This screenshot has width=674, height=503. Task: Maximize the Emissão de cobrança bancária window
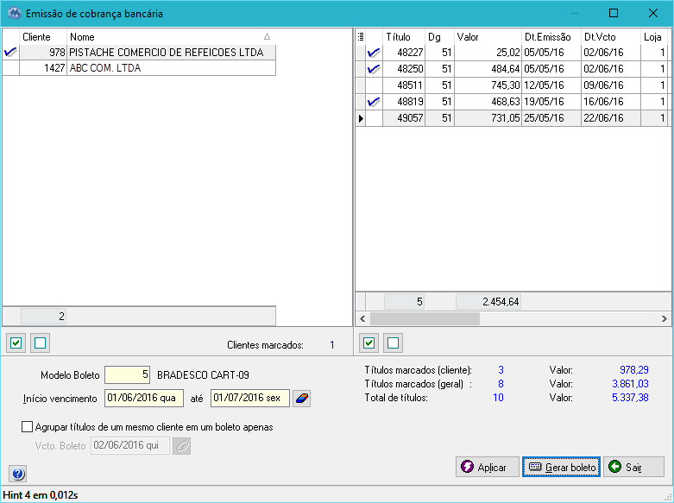pos(614,13)
